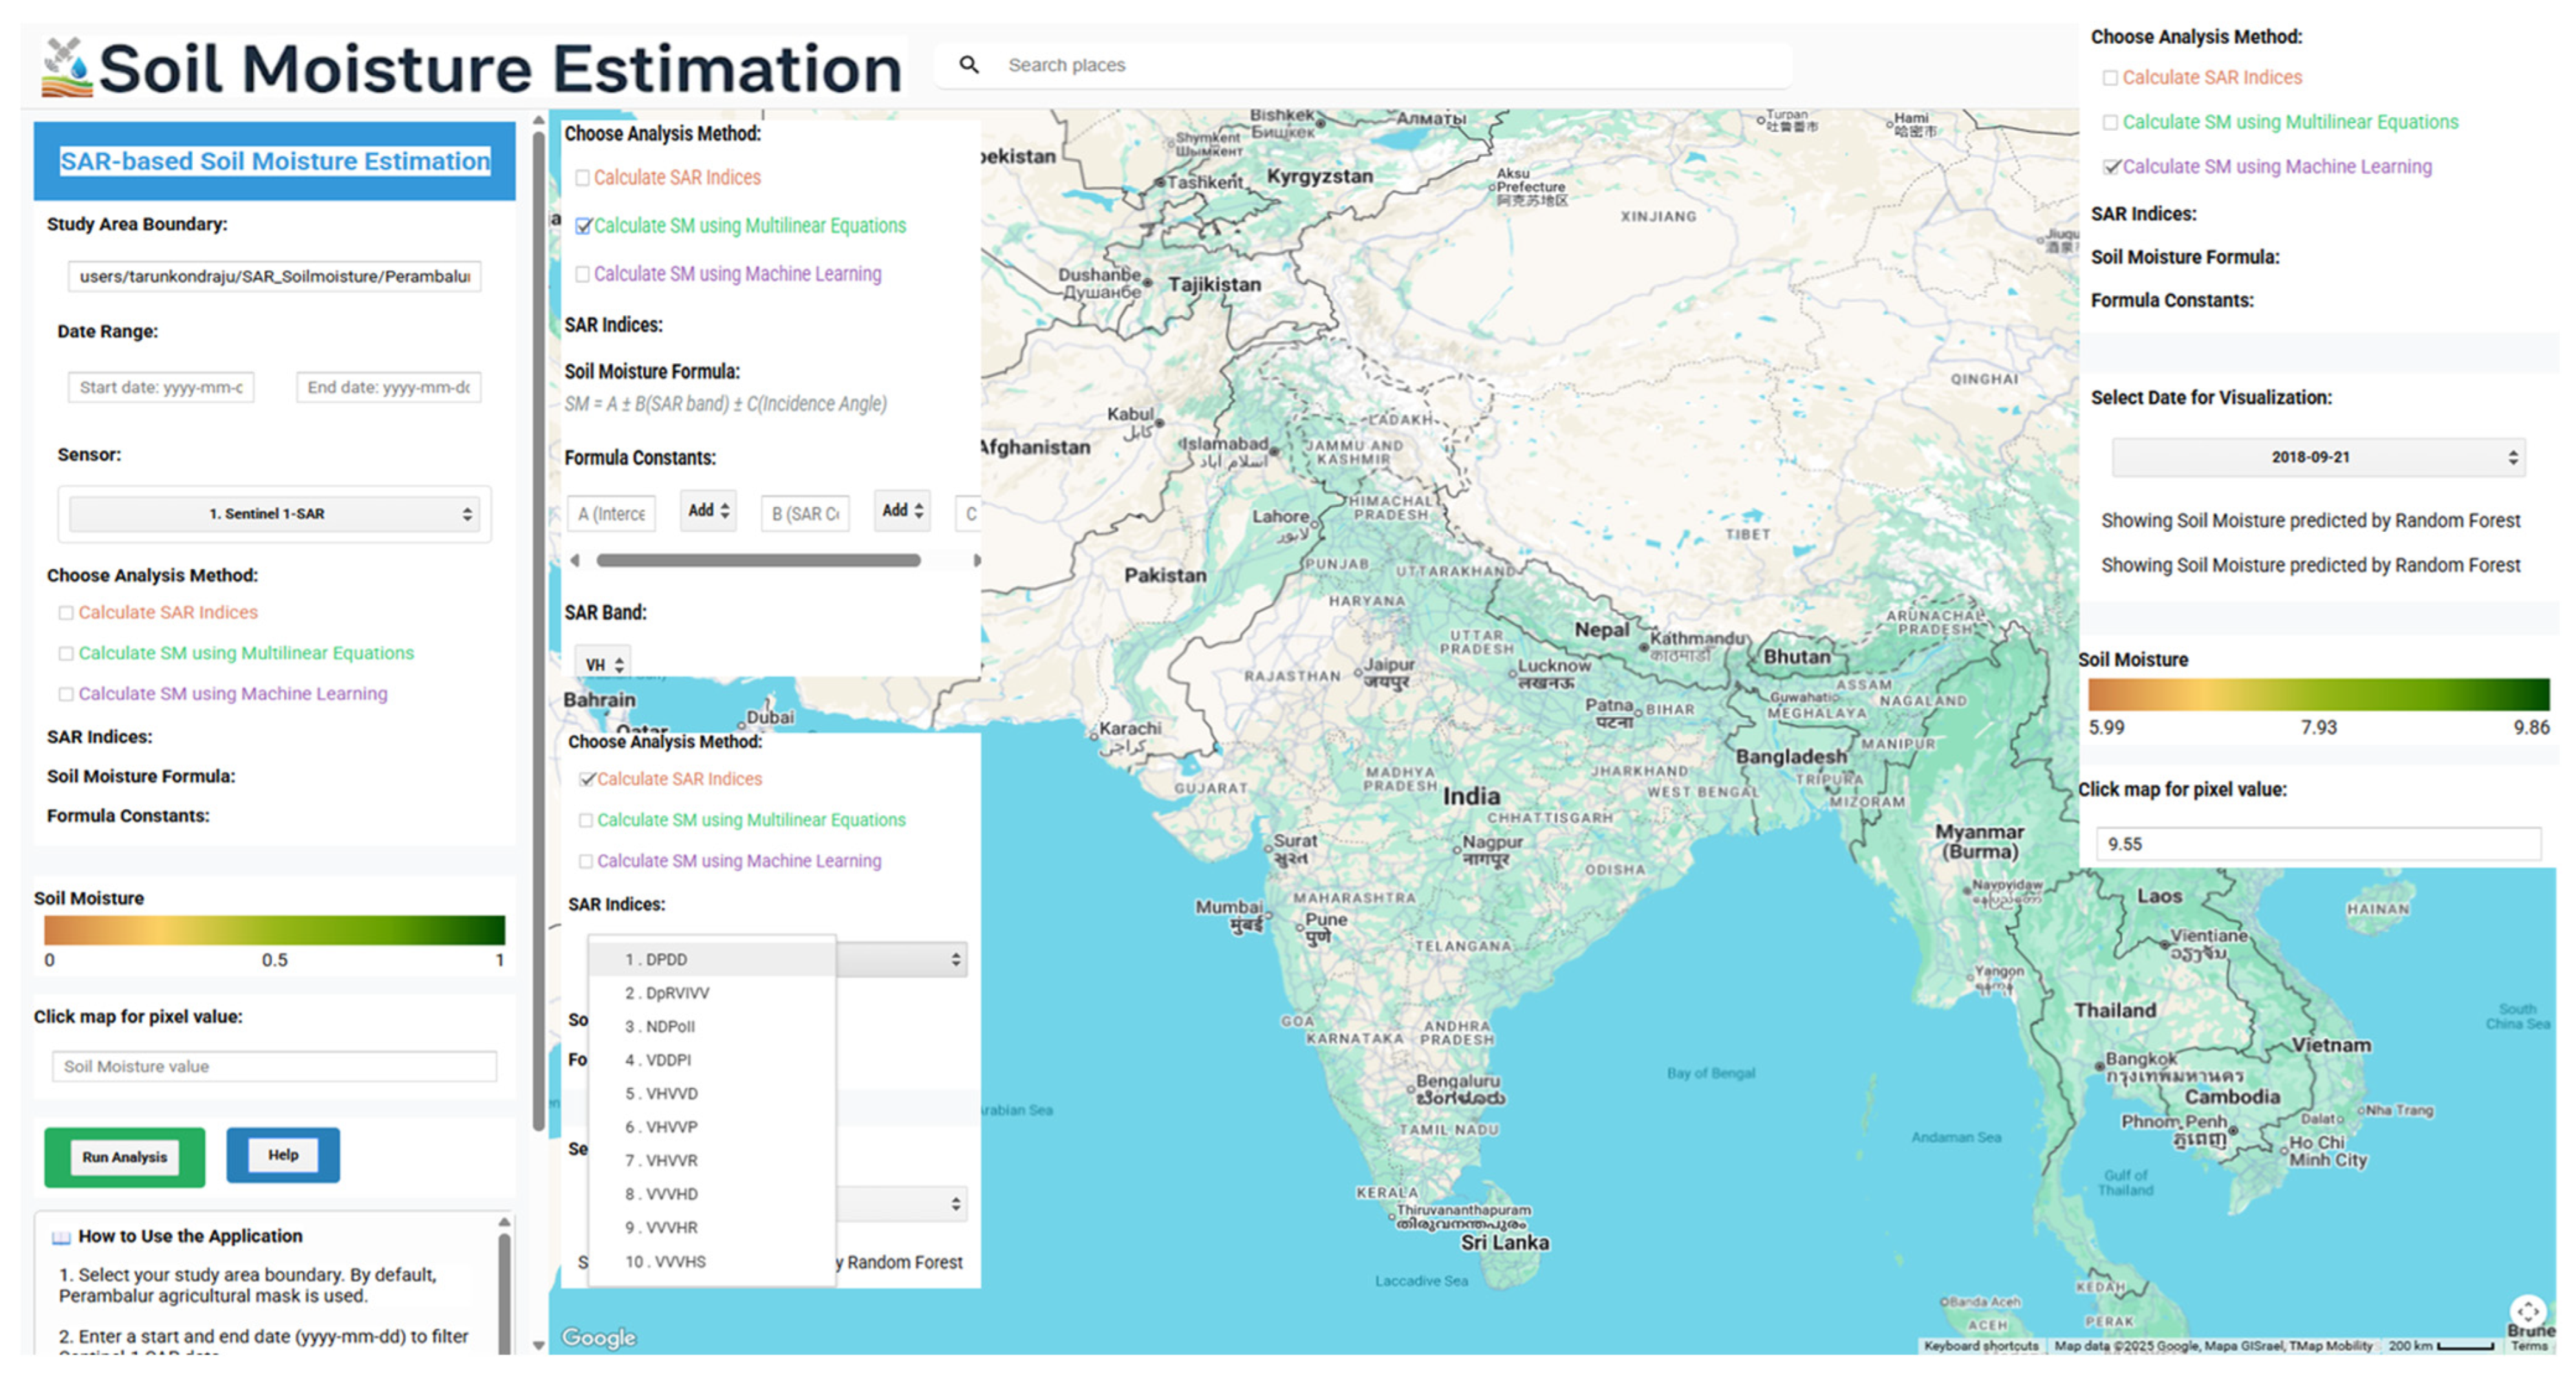Click the search magnifier icon
The height and width of the screenshot is (1378, 2576).
[968, 65]
